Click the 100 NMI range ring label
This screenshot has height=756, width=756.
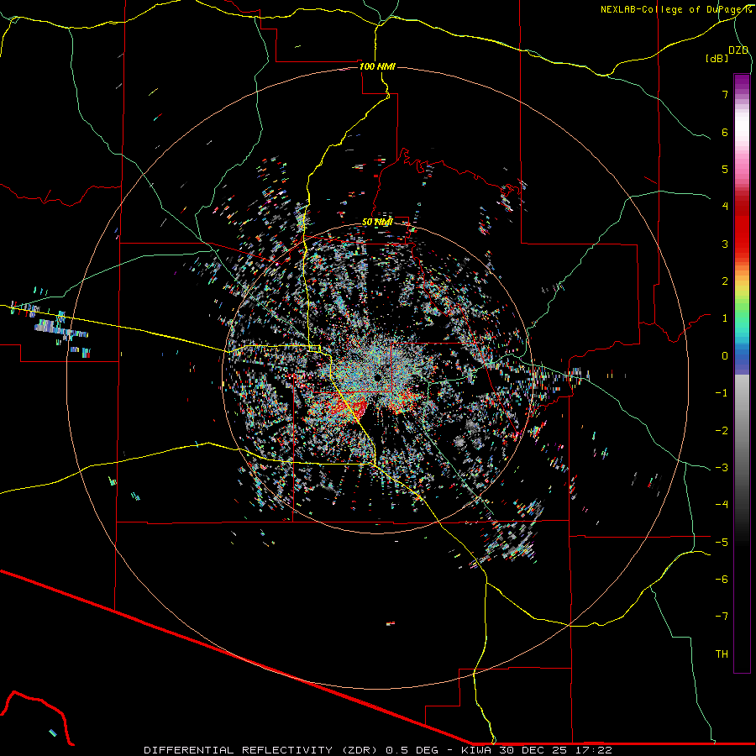click(x=377, y=66)
